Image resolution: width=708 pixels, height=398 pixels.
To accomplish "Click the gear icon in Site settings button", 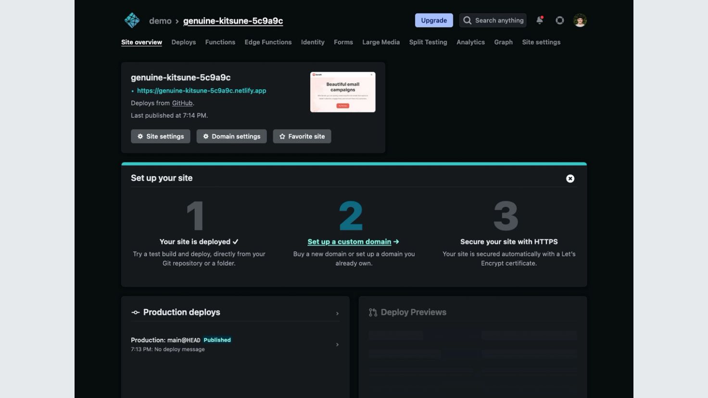I will [x=140, y=137].
